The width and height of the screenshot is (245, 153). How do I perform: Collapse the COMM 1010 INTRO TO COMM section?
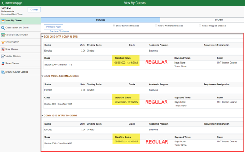pyautogui.click(x=42, y=116)
